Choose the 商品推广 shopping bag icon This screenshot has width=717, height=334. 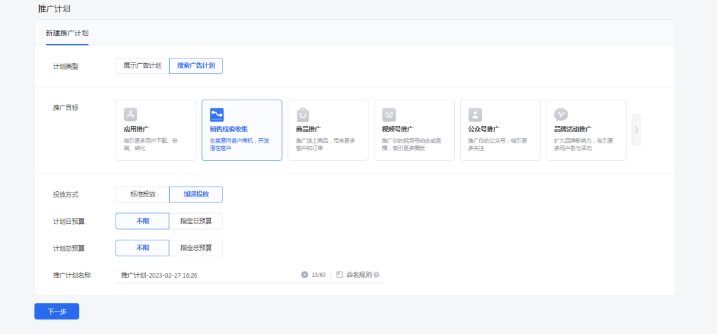303,115
